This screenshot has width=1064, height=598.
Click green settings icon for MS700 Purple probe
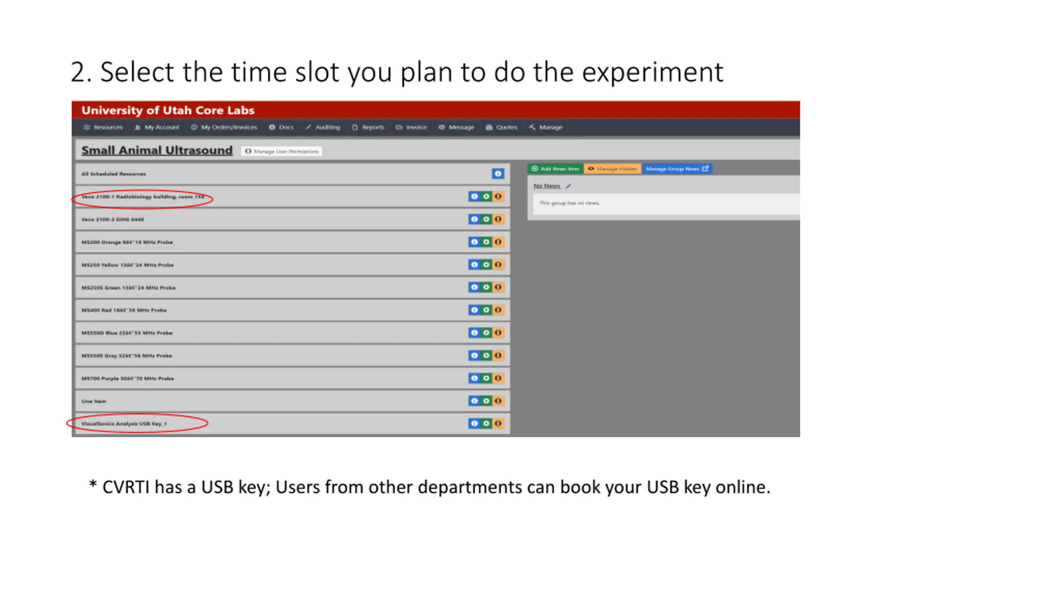[486, 378]
